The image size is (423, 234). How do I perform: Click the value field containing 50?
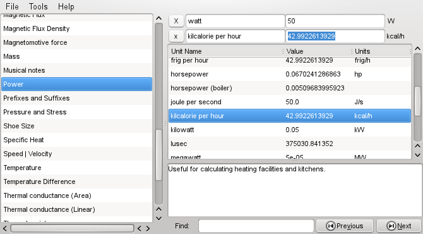pyautogui.click(x=335, y=21)
